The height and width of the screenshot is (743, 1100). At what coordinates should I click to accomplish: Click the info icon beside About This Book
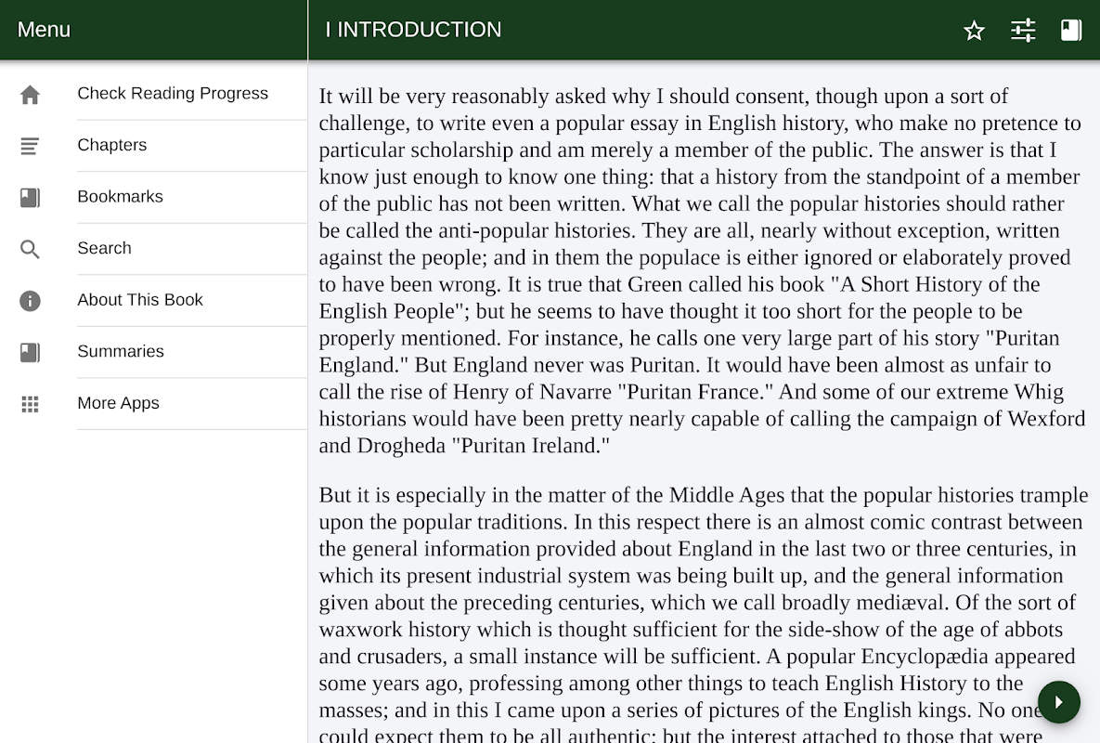(30, 301)
